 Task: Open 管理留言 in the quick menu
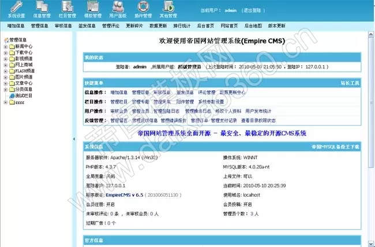(119, 120)
